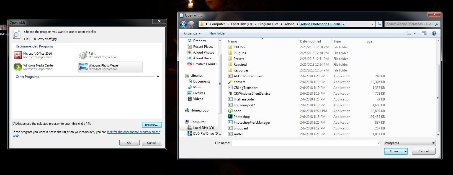The height and width of the screenshot is (175, 453).
Task: Open the Help question mark icon
Action: [434, 33]
